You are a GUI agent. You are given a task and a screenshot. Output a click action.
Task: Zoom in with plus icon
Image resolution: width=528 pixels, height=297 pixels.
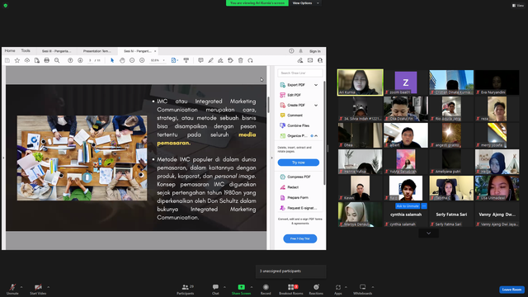click(142, 60)
